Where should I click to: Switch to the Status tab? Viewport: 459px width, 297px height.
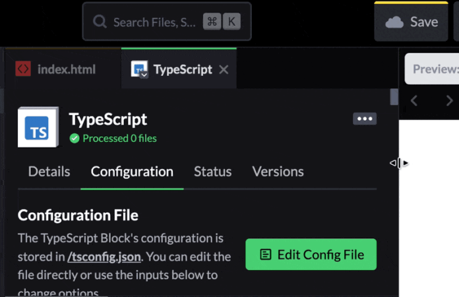212,172
